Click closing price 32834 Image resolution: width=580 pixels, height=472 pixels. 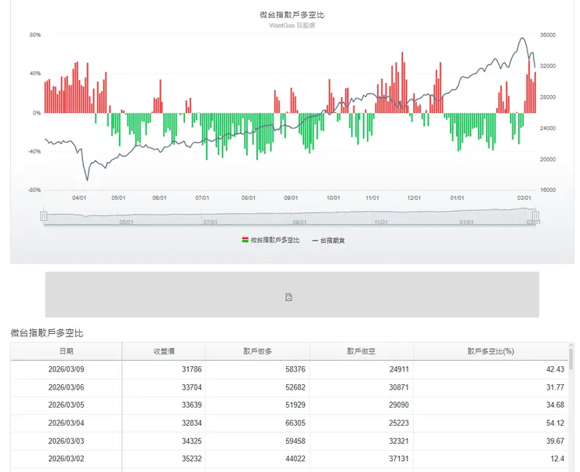[x=191, y=423]
